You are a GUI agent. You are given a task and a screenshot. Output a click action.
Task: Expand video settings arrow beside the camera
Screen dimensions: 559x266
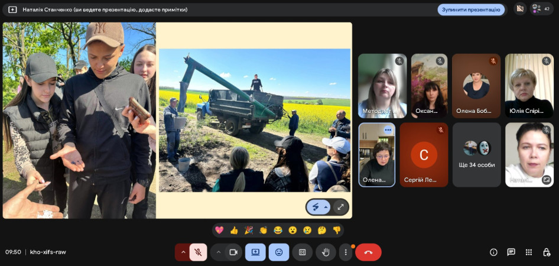pos(219,252)
